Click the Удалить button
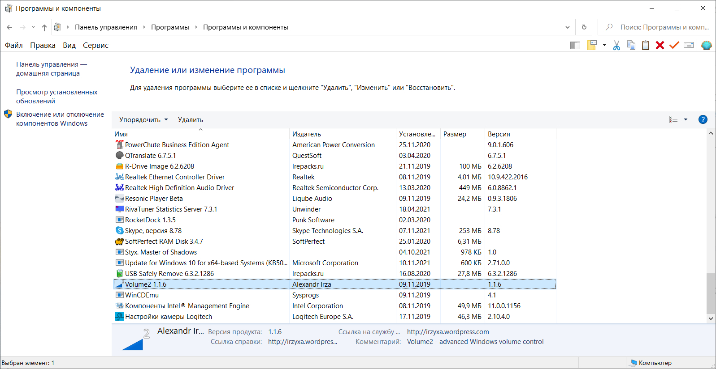This screenshot has height=369, width=716. point(191,120)
